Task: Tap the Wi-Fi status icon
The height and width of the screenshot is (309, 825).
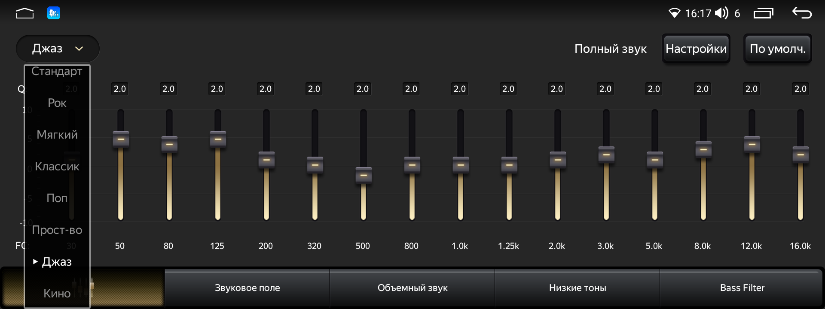Action: [x=674, y=13]
